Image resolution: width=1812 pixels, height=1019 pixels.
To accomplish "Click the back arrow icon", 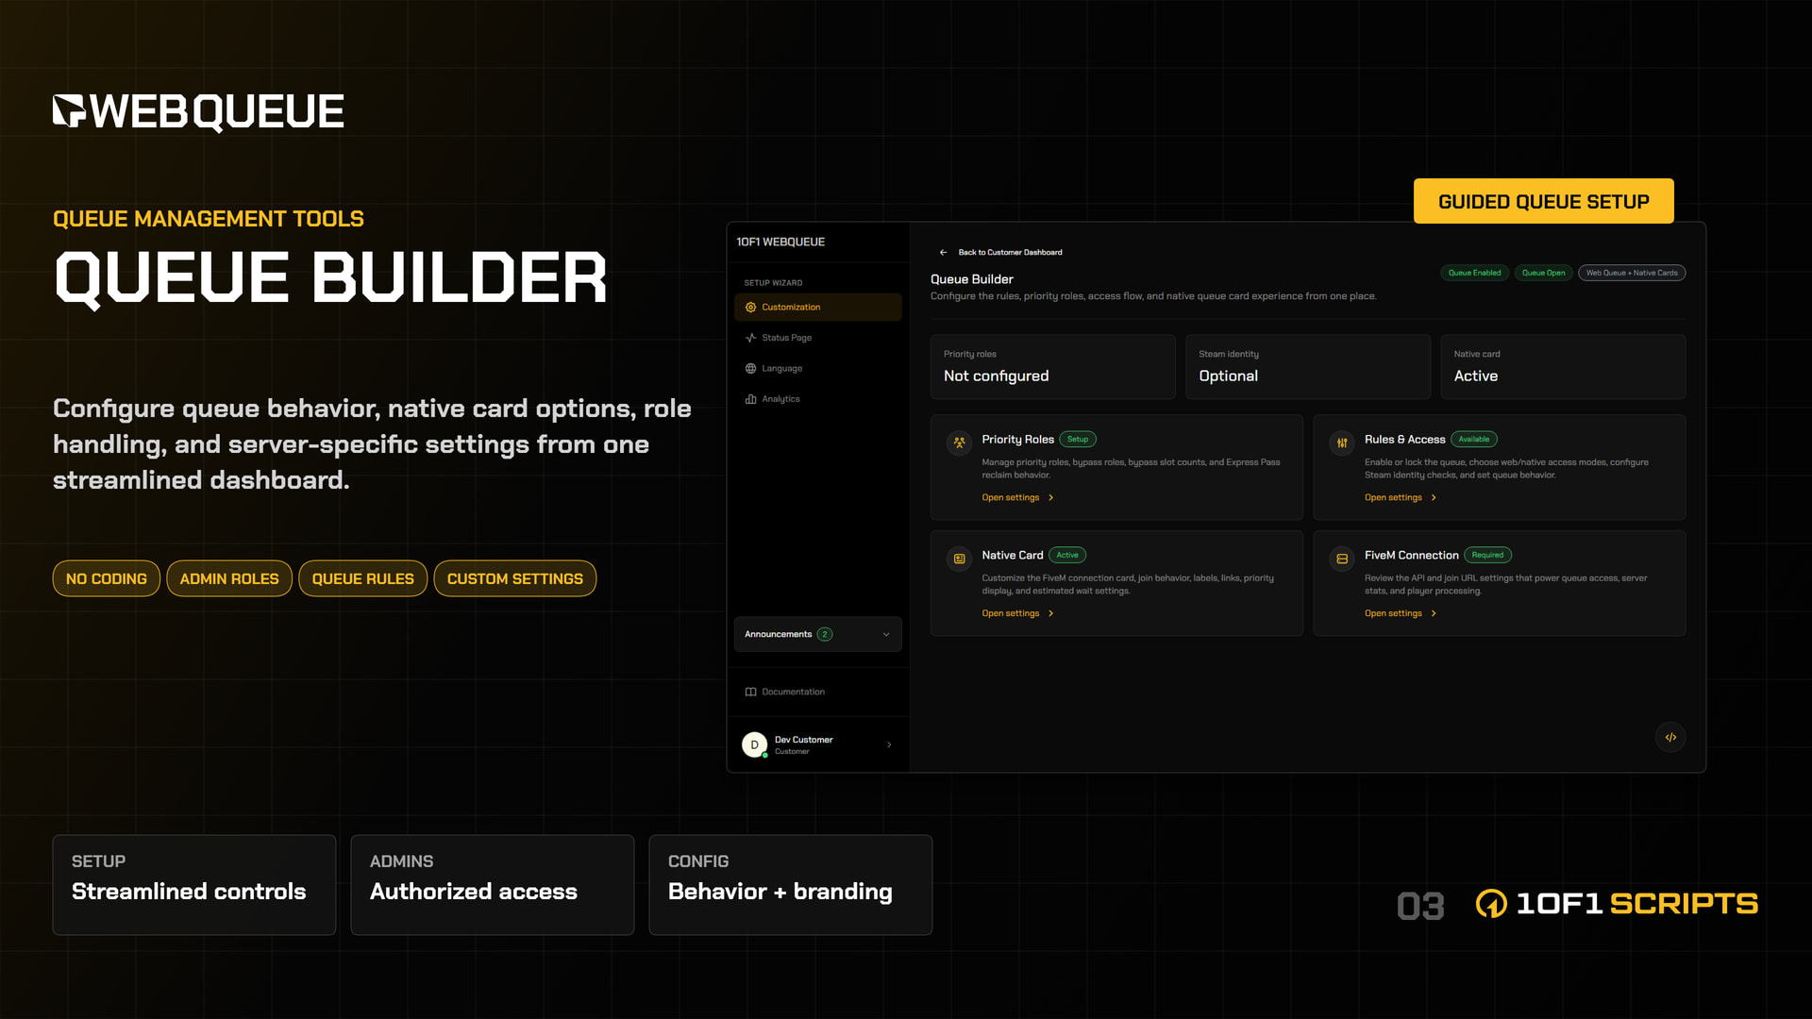I will click(943, 253).
